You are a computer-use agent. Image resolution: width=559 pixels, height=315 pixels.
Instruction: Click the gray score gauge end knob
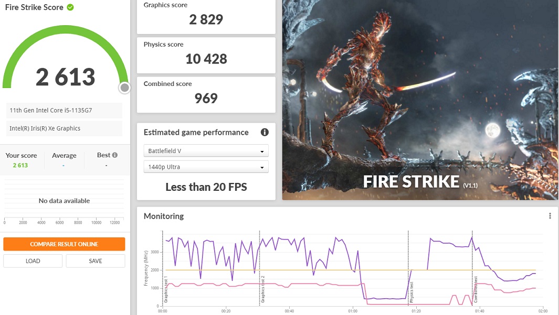124,87
